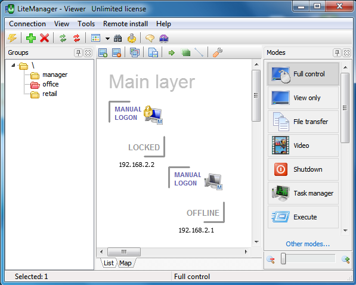The height and width of the screenshot is (285, 356).
Task: Select Full control mode
Action: [303, 74]
